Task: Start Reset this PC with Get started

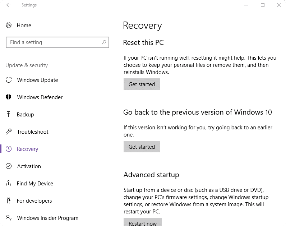Action: (142, 84)
